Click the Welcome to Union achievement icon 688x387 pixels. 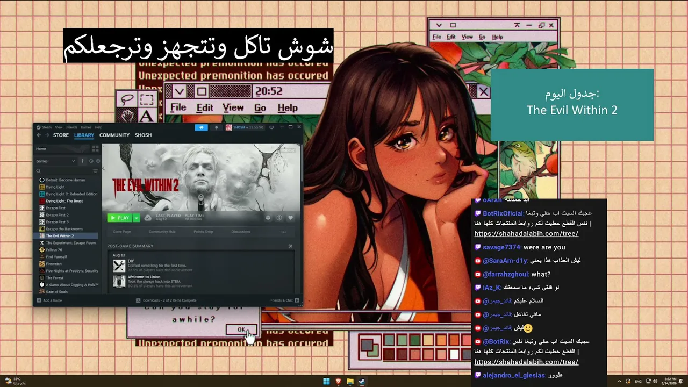point(119,281)
